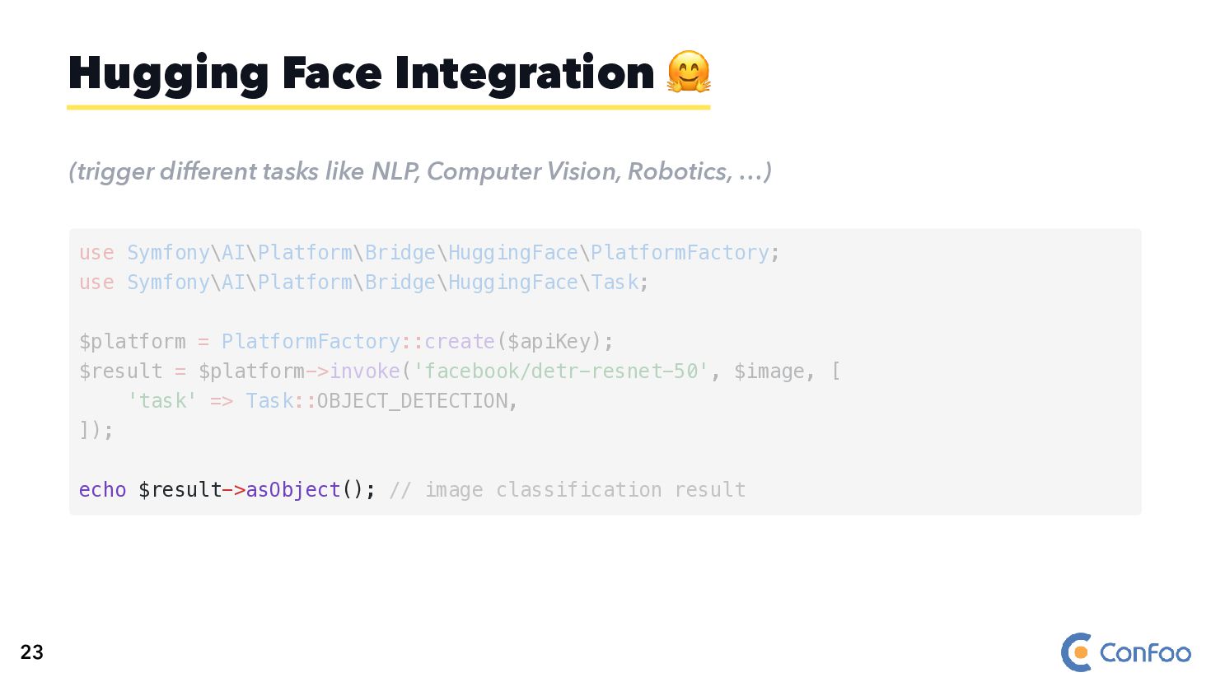Click the 'create' method call
The width and height of the screenshot is (1211, 682).
[460, 342]
